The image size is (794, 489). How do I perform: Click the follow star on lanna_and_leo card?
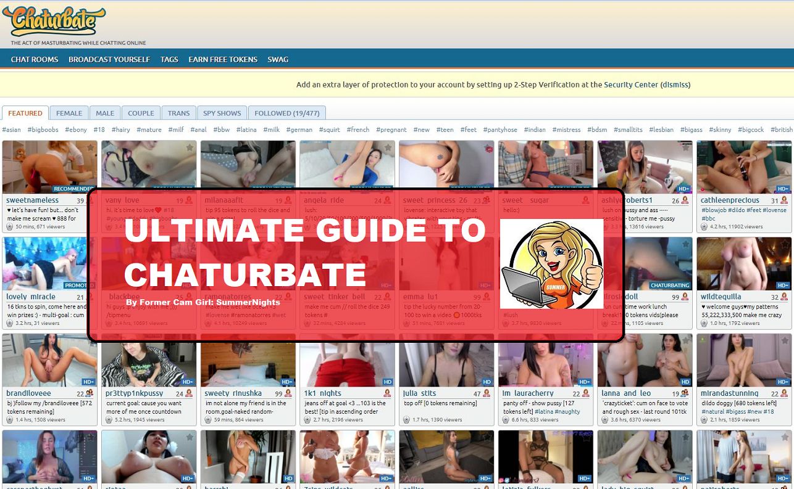pyautogui.click(x=685, y=341)
